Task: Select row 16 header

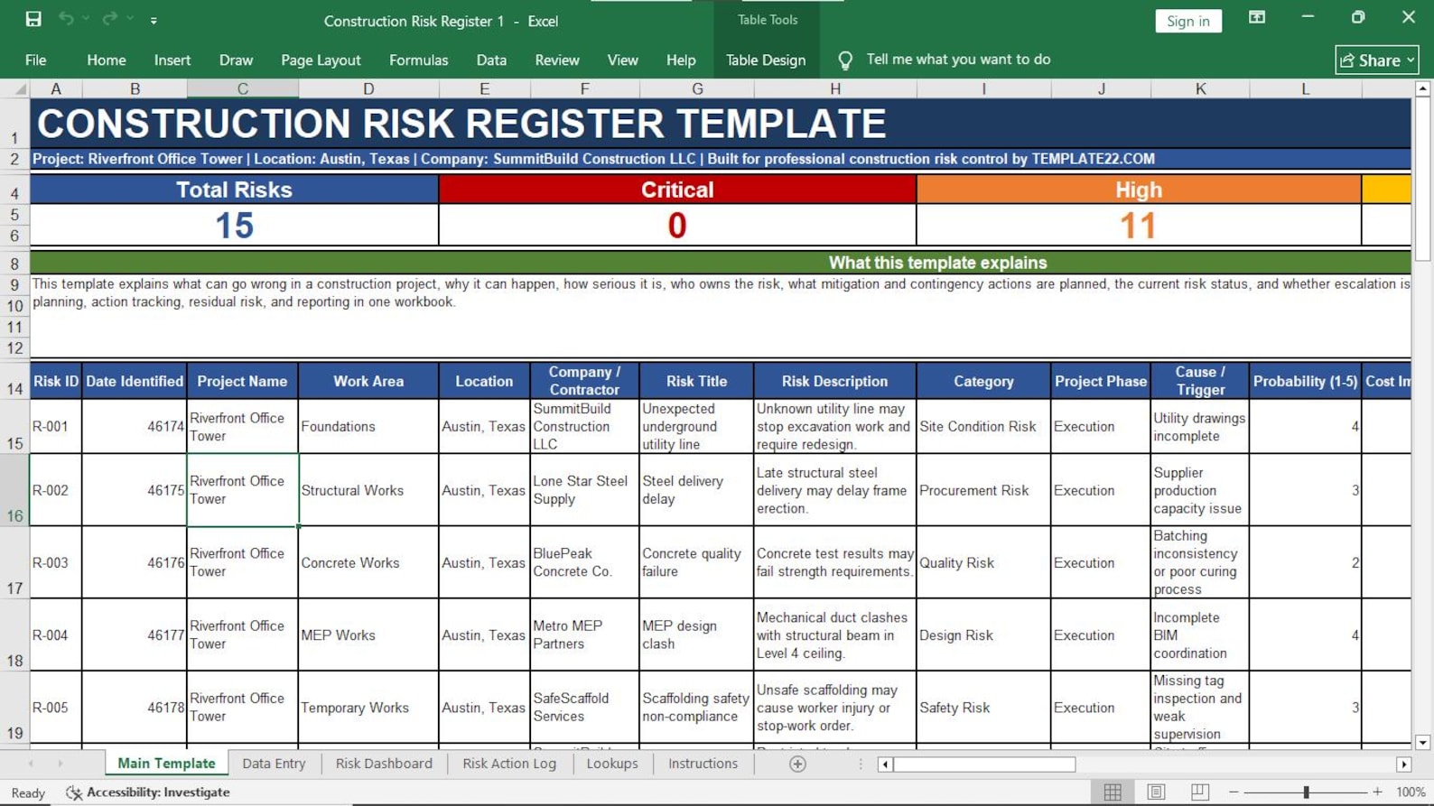Action: (14, 490)
